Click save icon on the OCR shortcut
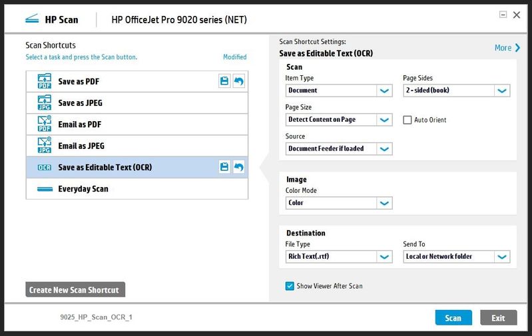This screenshot has height=336, width=532. coord(225,167)
